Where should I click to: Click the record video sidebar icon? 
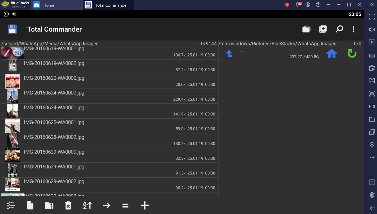[372, 106]
